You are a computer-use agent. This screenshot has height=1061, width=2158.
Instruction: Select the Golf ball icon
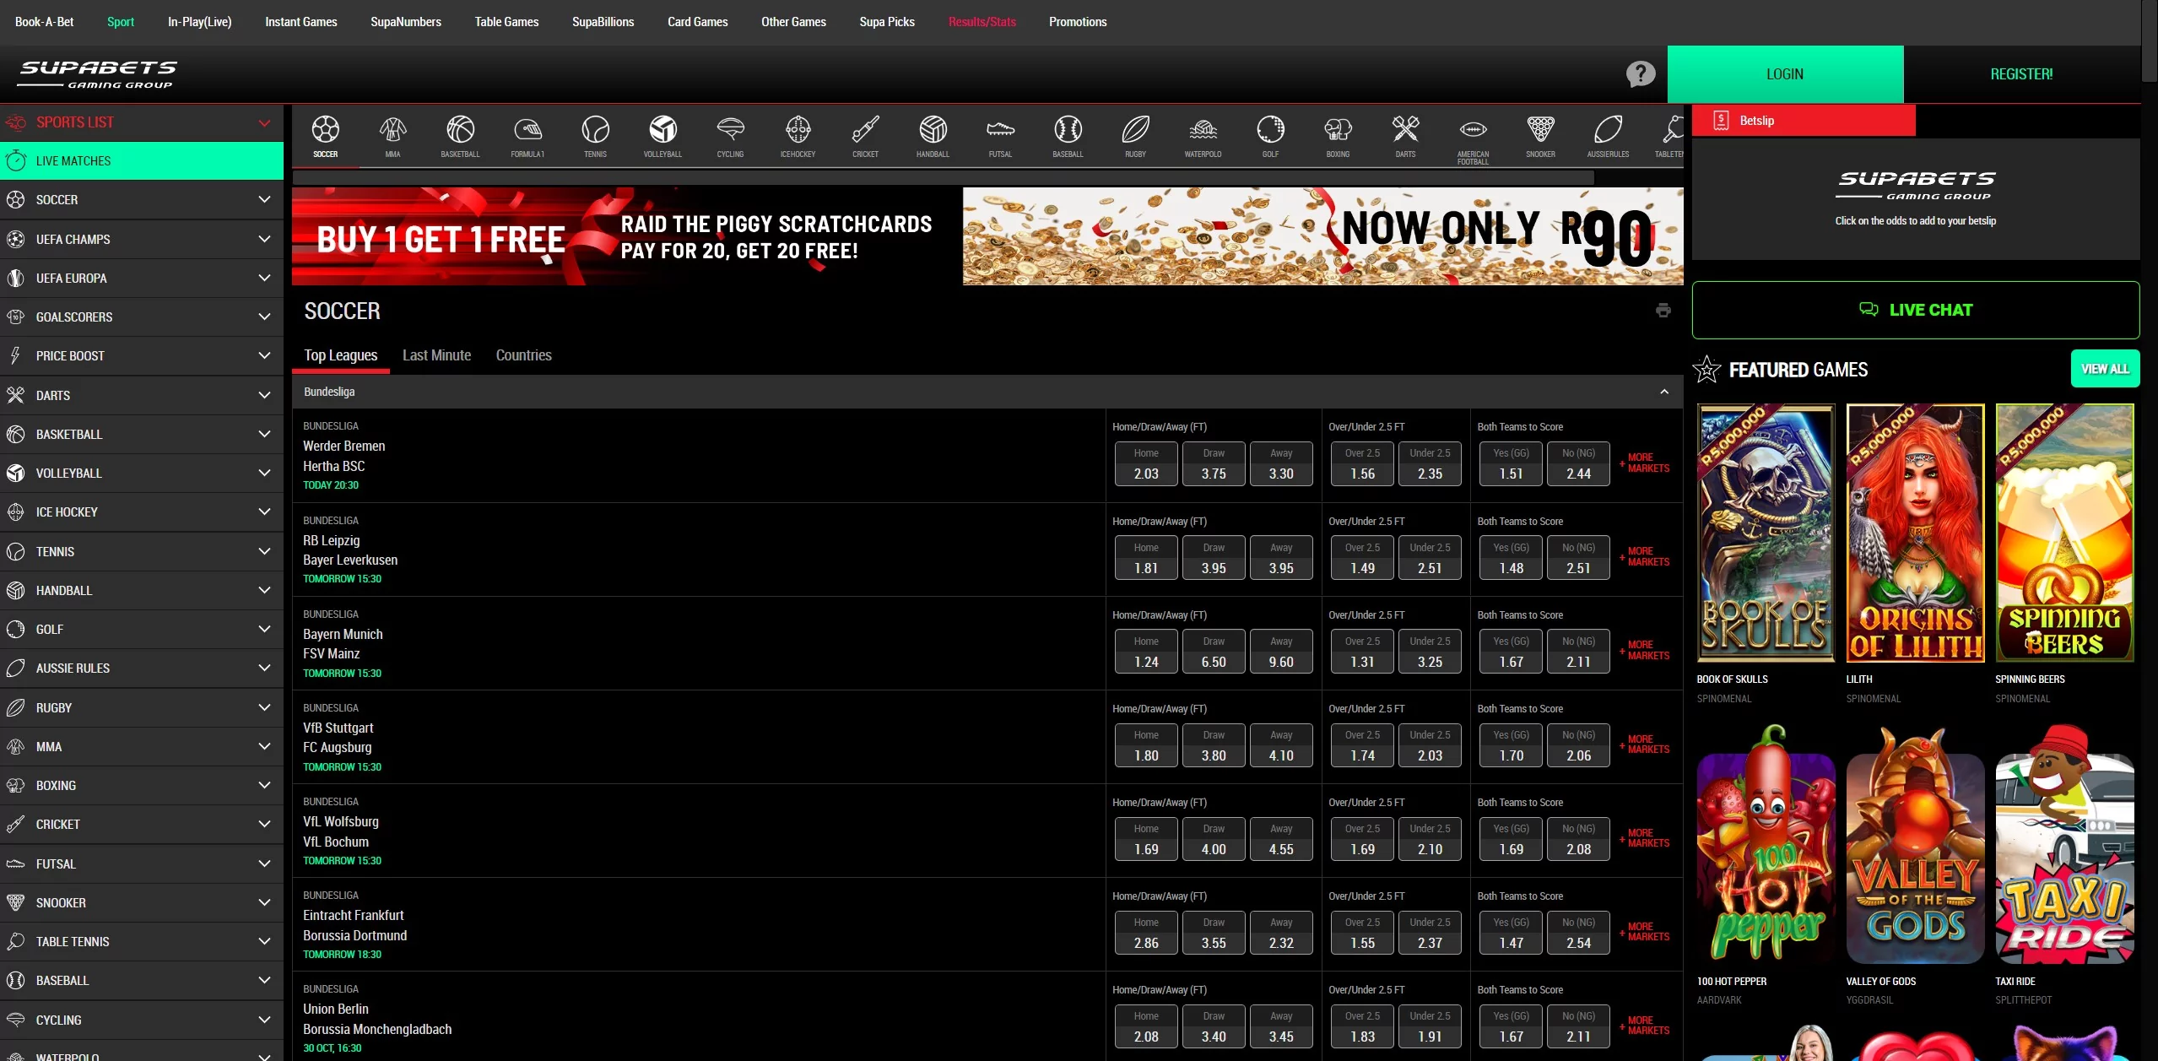point(1270,130)
